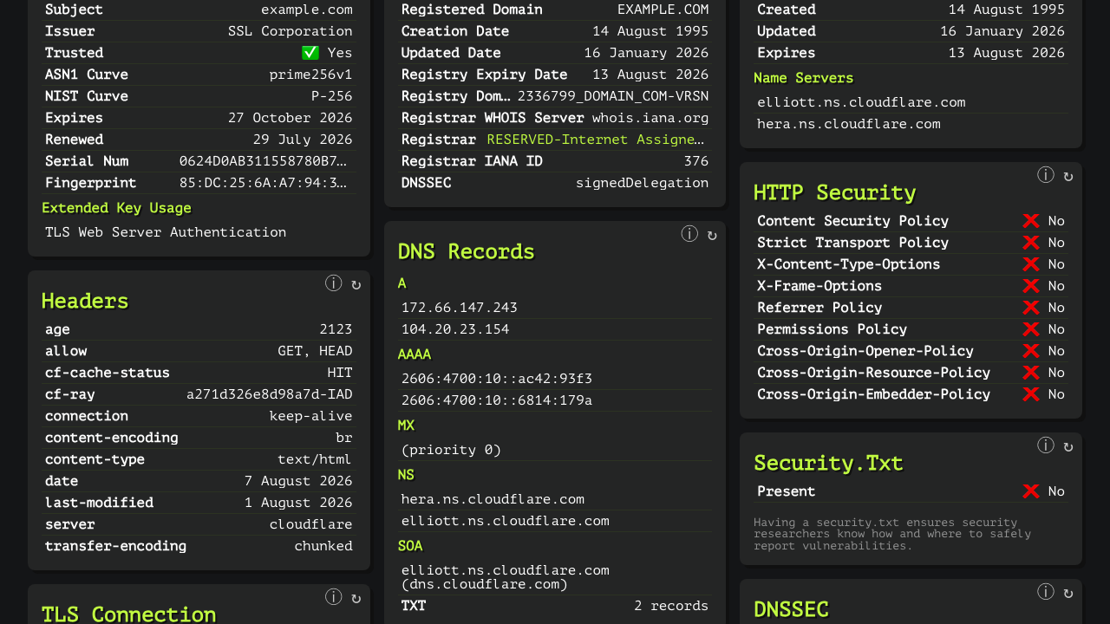Viewport: 1110px width, 624px height.
Task: Click the Extended Key Usage heading
Action: tap(116, 208)
